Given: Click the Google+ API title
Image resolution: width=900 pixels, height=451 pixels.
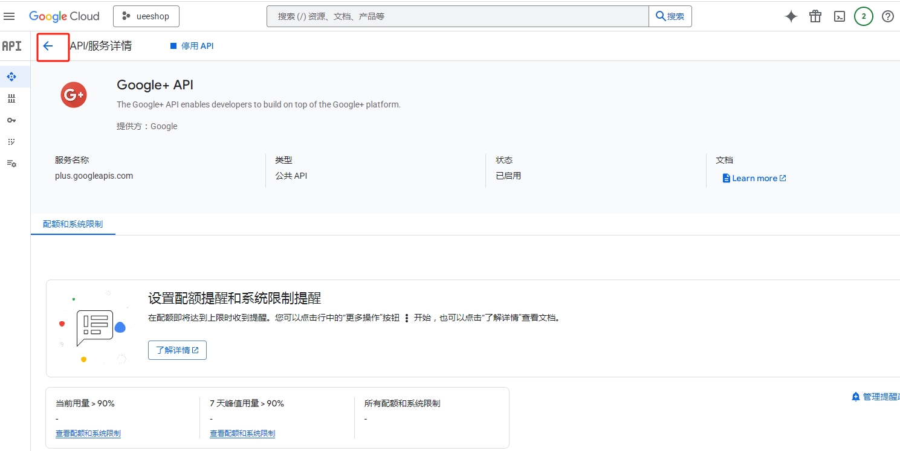Looking at the screenshot, I should [x=155, y=85].
